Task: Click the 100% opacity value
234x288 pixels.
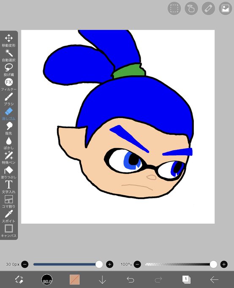Action: pyautogui.click(x=126, y=264)
